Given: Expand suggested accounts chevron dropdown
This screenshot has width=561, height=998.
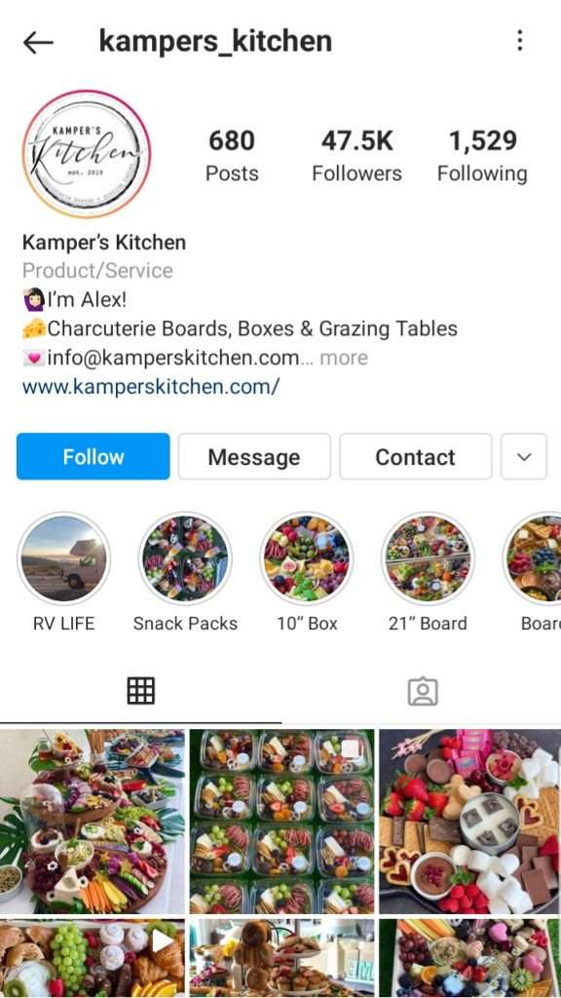Looking at the screenshot, I should pyautogui.click(x=523, y=456).
